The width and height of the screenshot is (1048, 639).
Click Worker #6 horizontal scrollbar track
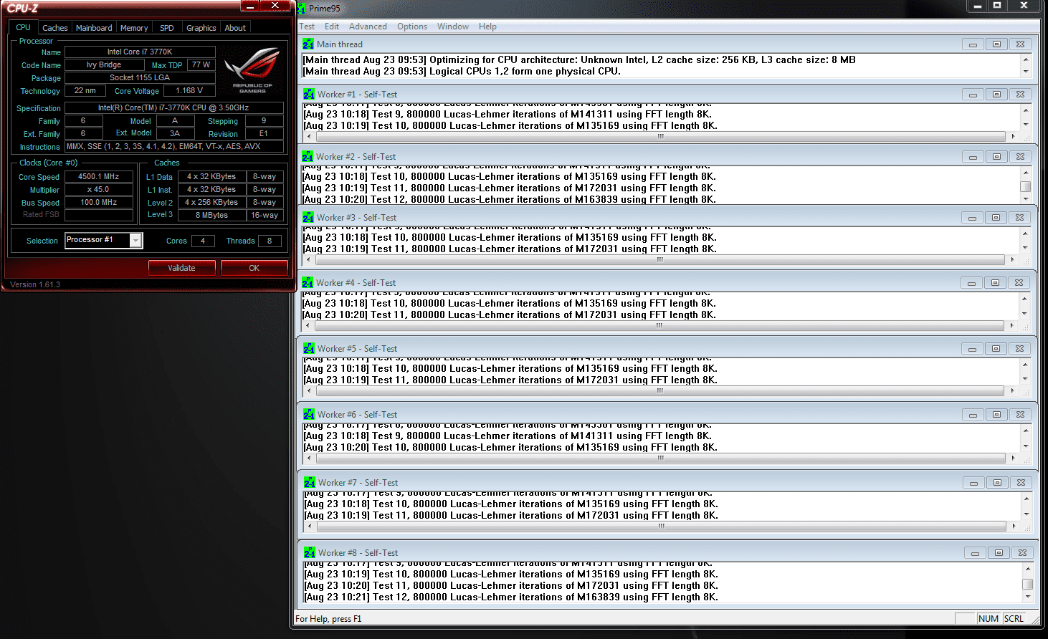click(660, 458)
